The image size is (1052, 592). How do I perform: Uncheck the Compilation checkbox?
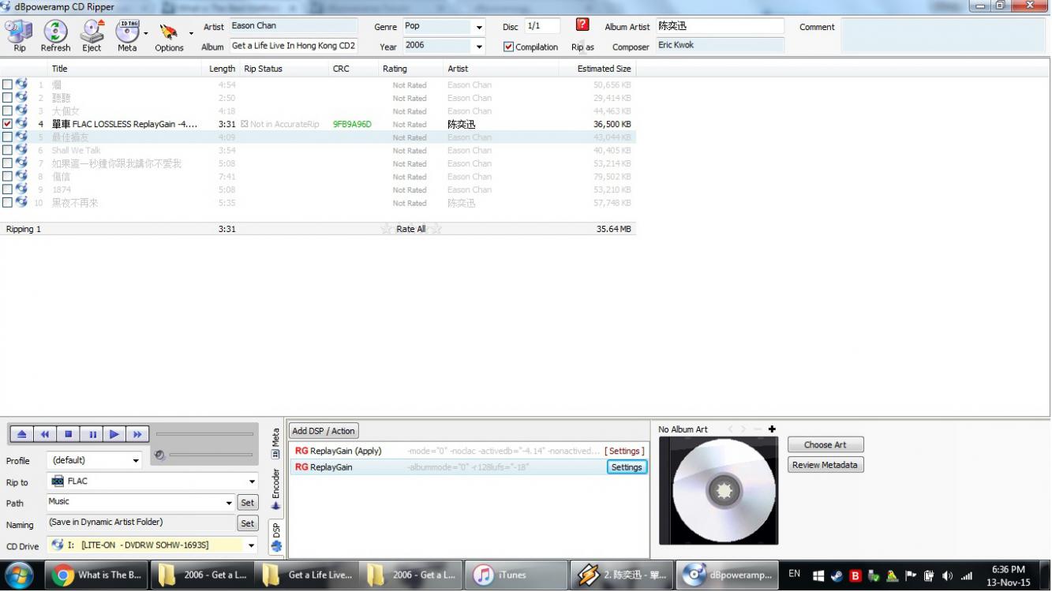coord(508,47)
